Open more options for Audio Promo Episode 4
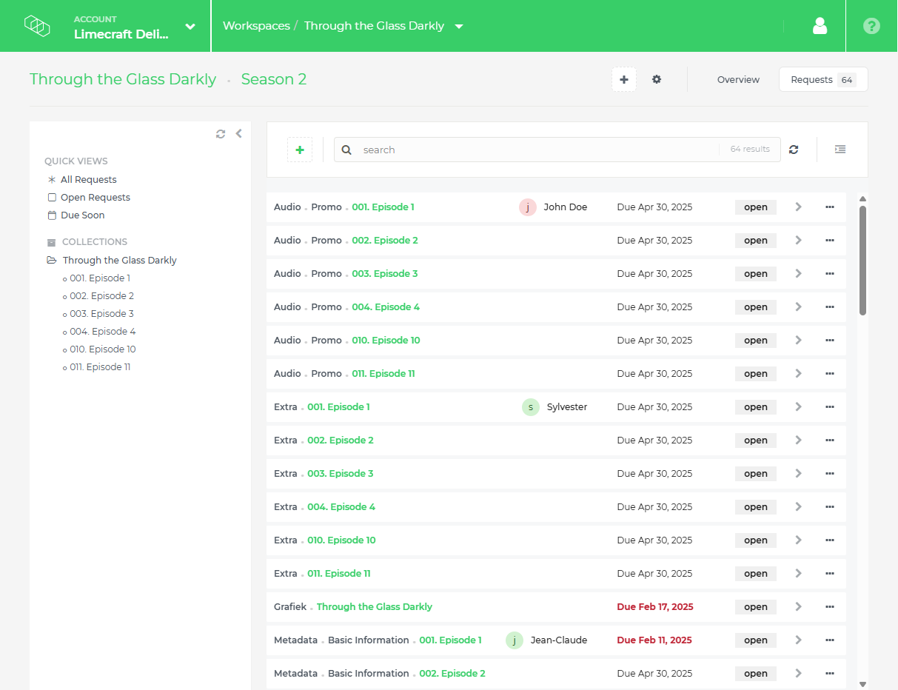 pos(830,307)
